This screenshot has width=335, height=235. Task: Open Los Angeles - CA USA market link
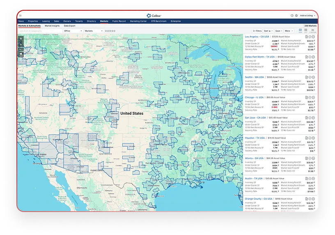tap(257, 37)
